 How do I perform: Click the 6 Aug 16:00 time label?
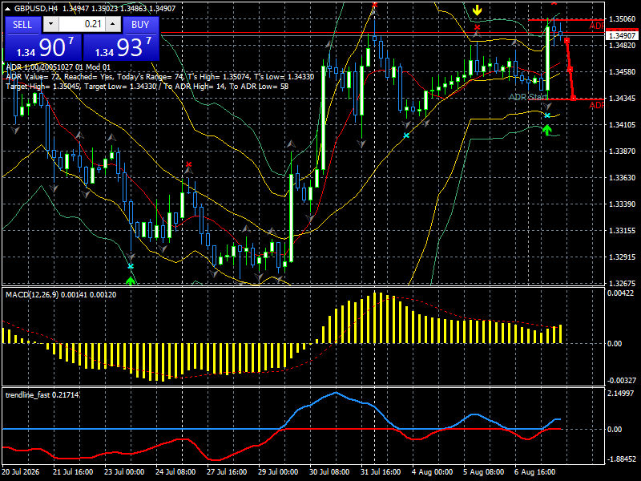point(534,471)
